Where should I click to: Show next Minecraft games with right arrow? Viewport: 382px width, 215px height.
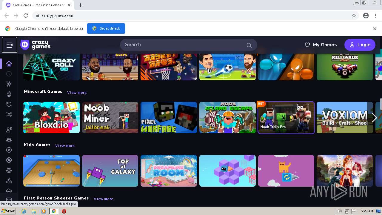(375, 117)
